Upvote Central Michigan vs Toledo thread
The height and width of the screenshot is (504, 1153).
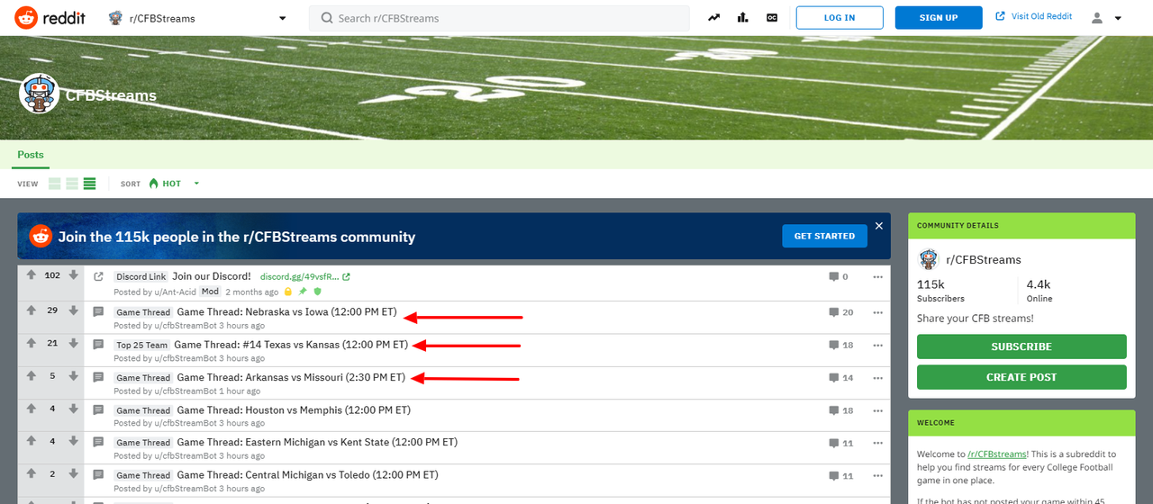(32, 472)
